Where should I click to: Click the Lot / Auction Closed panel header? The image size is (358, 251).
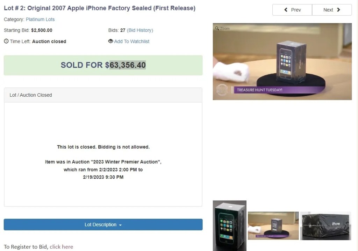click(x=103, y=95)
